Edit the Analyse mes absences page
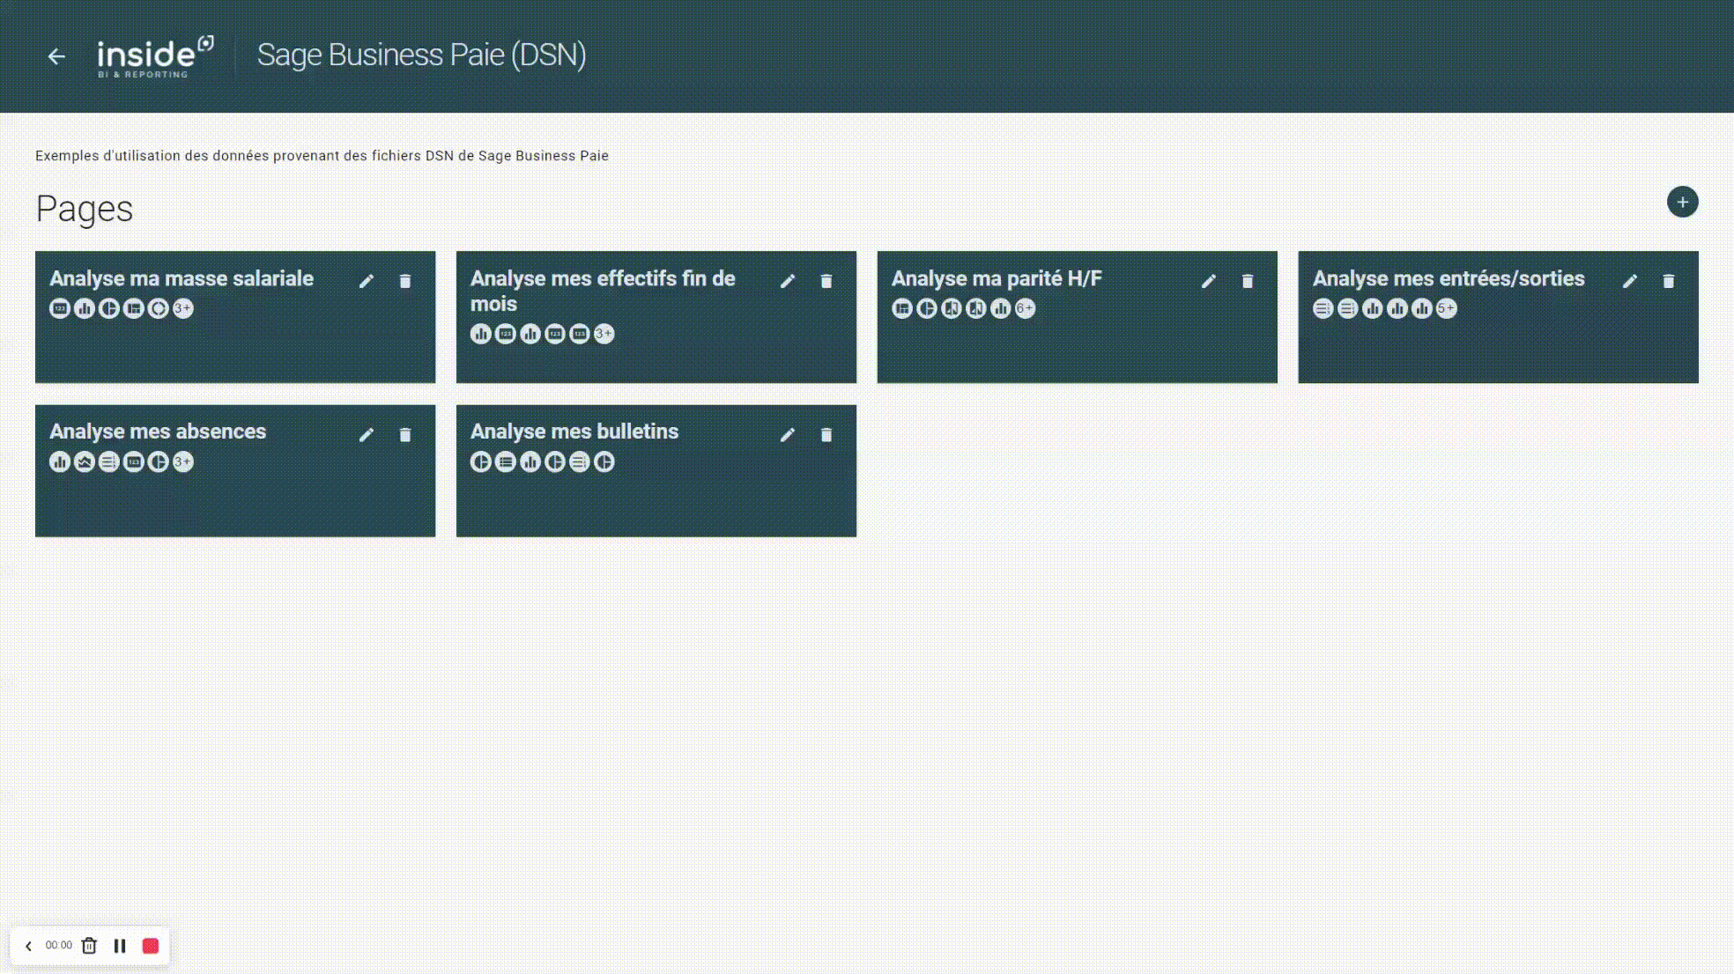The height and width of the screenshot is (974, 1734). tap(367, 435)
